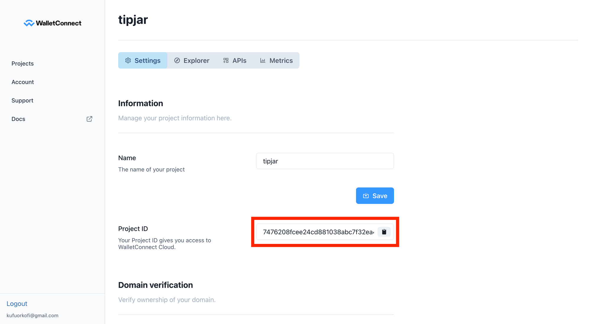Open the Support sidebar link
591x324 pixels.
22,101
